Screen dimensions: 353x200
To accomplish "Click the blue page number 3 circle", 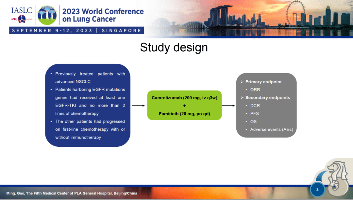I will pyautogui.click(x=317, y=189).
